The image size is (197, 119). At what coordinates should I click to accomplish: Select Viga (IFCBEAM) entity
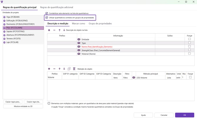click(x=23, y=17)
